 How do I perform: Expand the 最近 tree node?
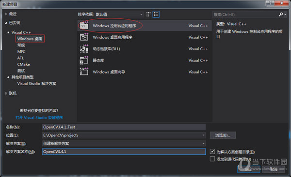(x=6, y=14)
